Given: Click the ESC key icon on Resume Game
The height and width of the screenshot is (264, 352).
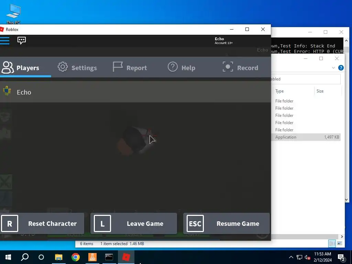Looking at the screenshot, I should [195, 223].
